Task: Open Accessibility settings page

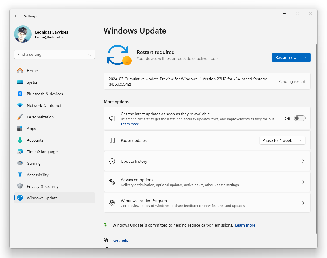Action: (x=55, y=175)
